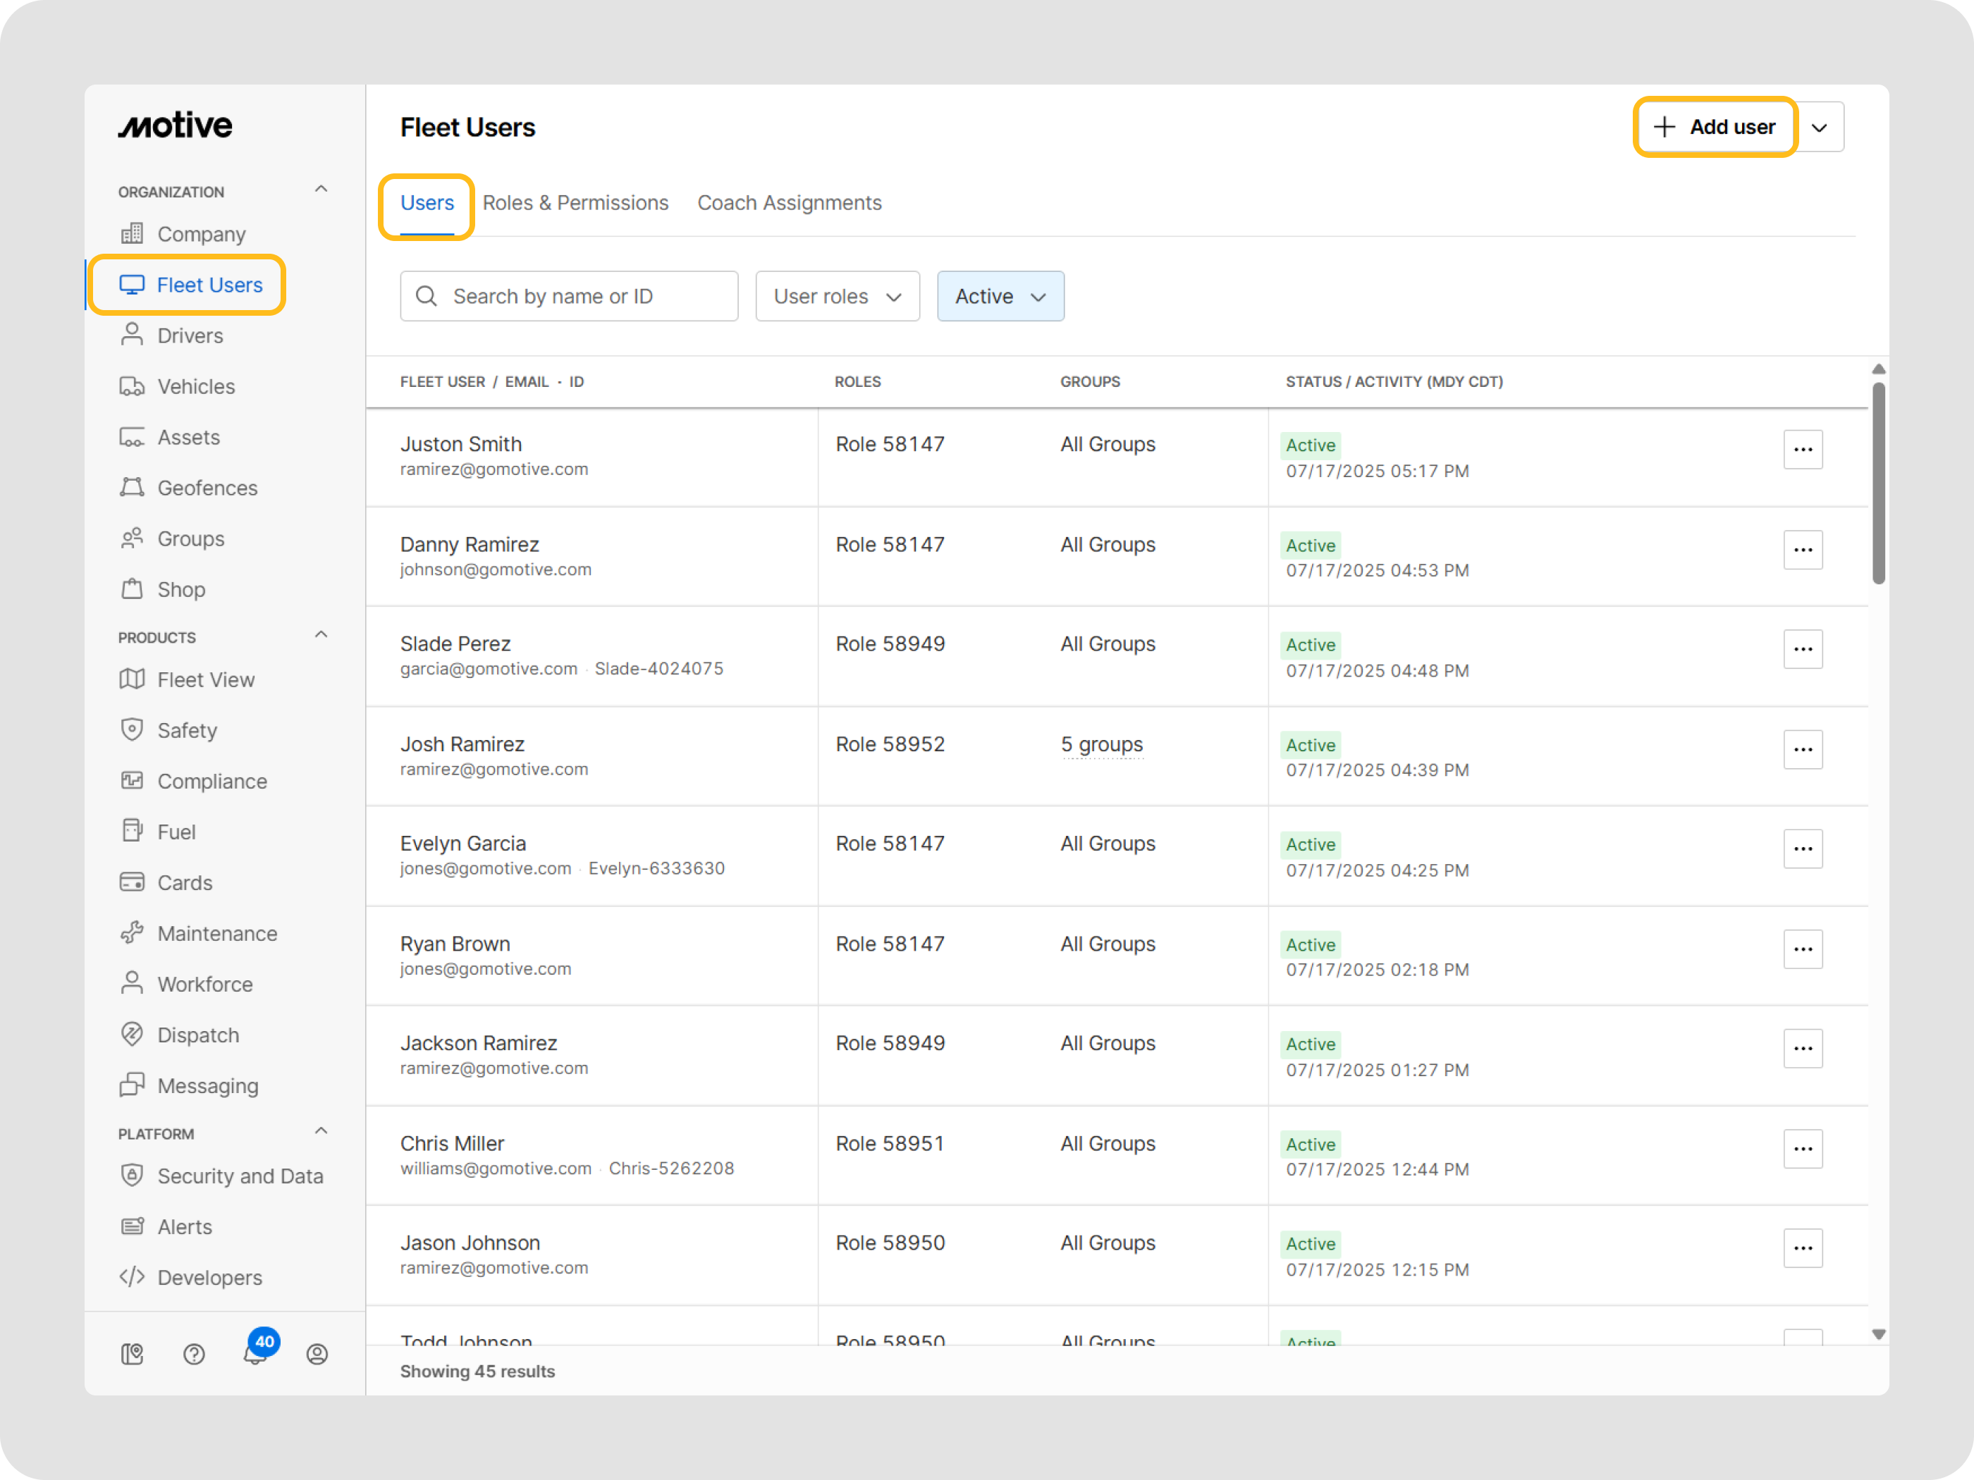The width and height of the screenshot is (1974, 1480).
Task: Click the map book icon in bottom bar
Action: tap(132, 1355)
